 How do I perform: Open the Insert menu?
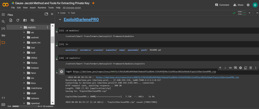pos(33,8)
